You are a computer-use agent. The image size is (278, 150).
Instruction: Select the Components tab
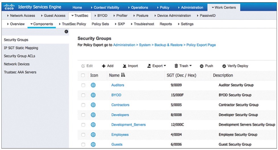click(42, 24)
